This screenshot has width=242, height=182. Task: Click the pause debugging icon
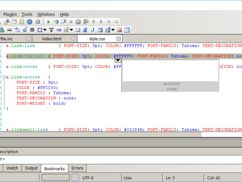pyautogui.click(x=109, y=22)
